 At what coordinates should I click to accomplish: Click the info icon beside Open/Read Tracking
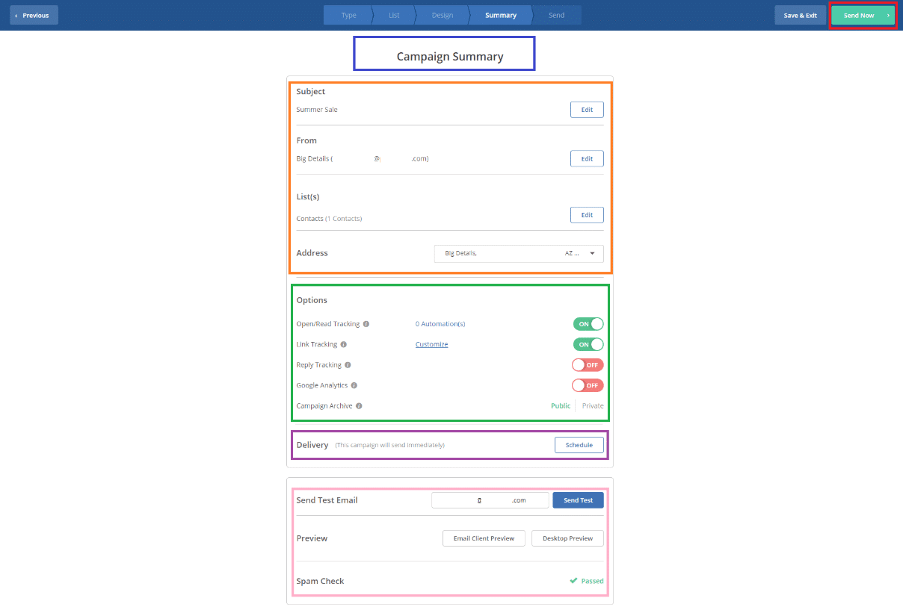(366, 324)
